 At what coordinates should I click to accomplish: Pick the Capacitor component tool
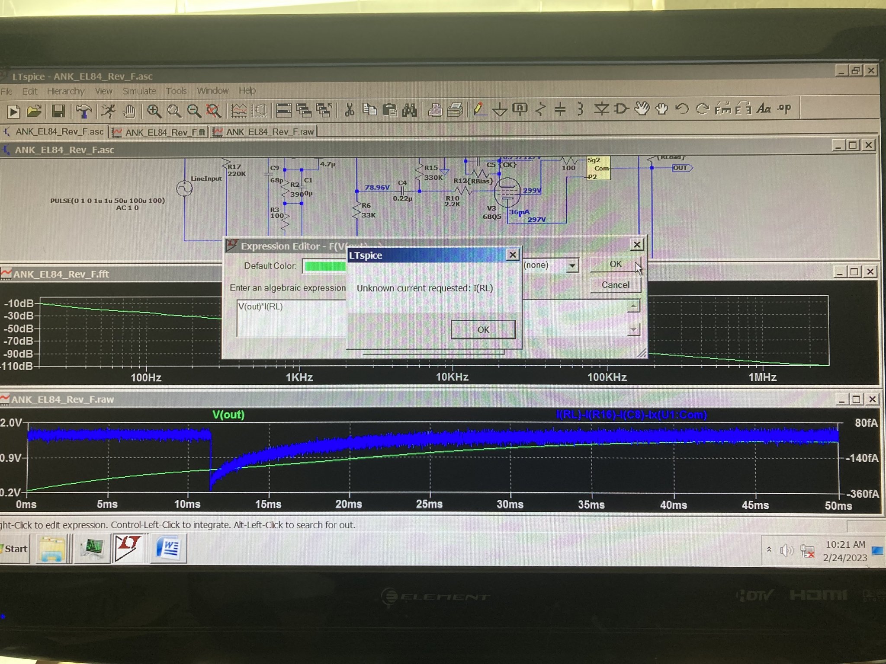pyautogui.click(x=560, y=109)
